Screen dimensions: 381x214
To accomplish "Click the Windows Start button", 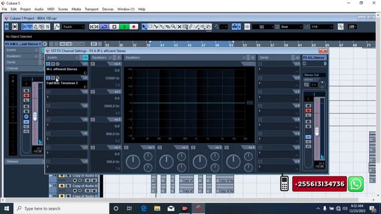I will (x=7, y=209).
